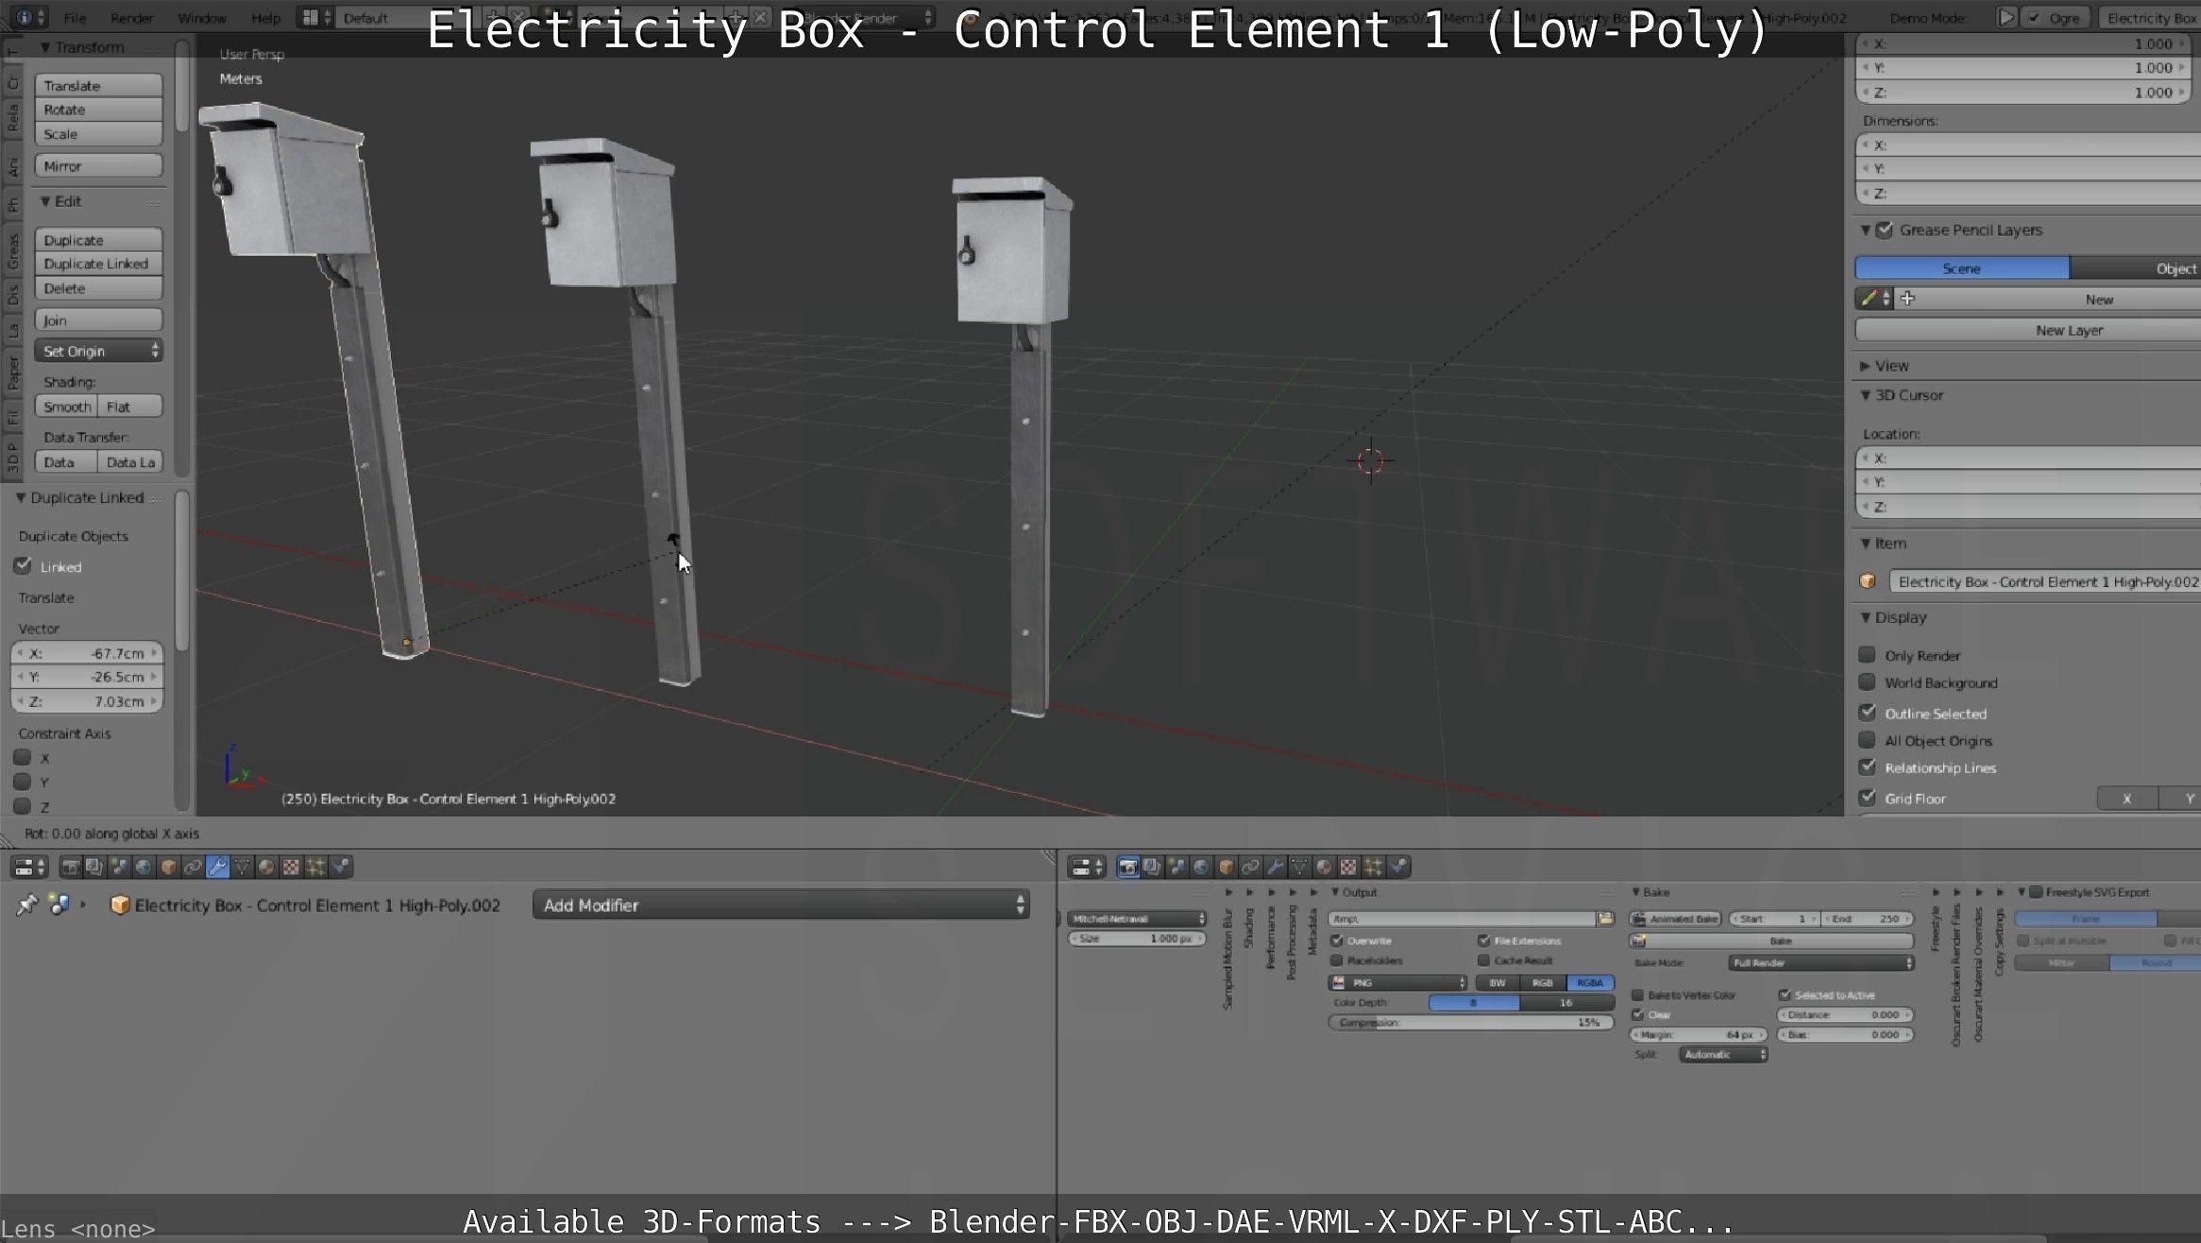Toggle Outline Selected checkbox
The width and height of the screenshot is (2201, 1243).
pyautogui.click(x=1867, y=713)
